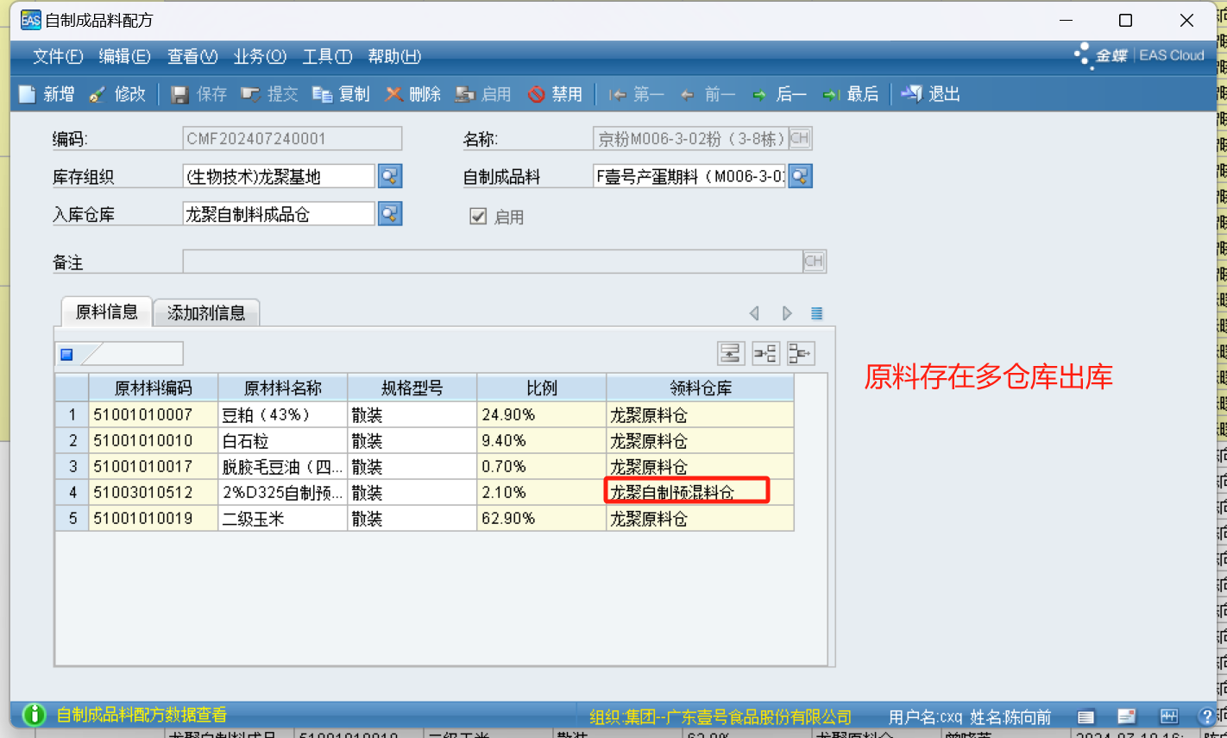The height and width of the screenshot is (738, 1227).
Task: Click the 比例 column header
Action: 541,388
